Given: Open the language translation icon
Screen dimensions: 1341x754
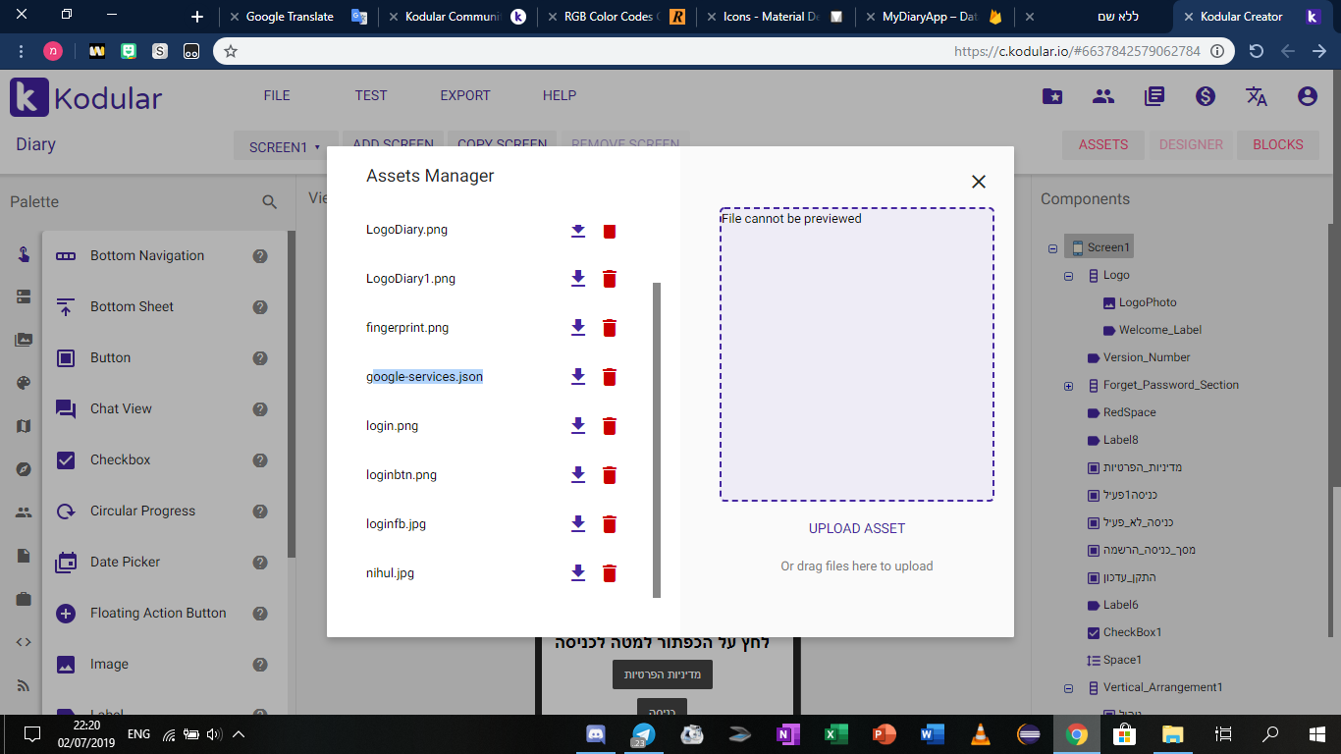Looking at the screenshot, I should 1256,95.
